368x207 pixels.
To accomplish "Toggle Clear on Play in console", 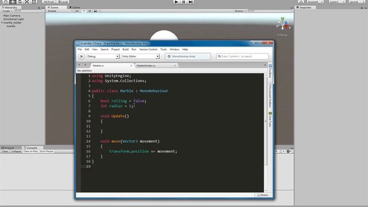I will (30, 151).
